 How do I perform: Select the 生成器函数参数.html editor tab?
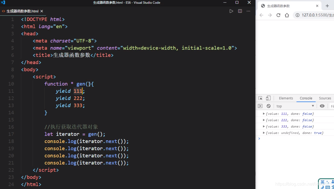coord(23,11)
